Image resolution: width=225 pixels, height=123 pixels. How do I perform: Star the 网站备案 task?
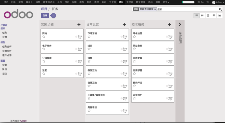(134, 49)
